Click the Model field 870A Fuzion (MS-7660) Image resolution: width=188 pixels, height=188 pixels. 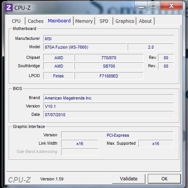click(85, 47)
